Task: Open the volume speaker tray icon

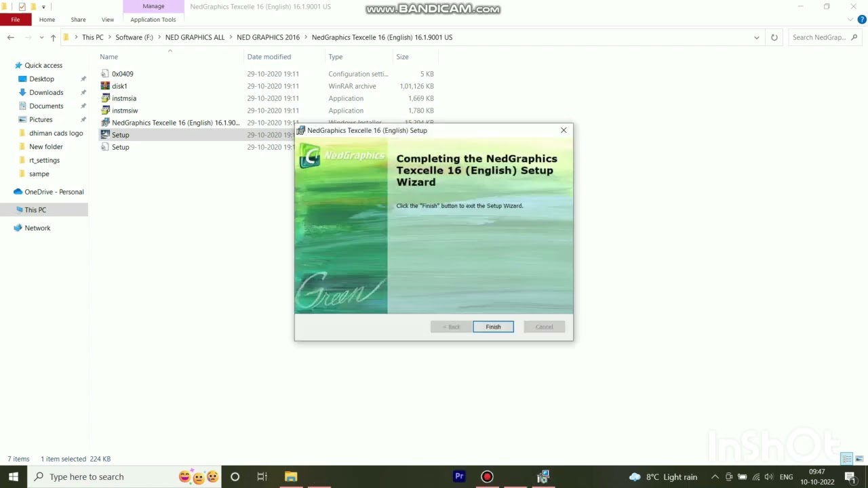Action: pyautogui.click(x=768, y=476)
